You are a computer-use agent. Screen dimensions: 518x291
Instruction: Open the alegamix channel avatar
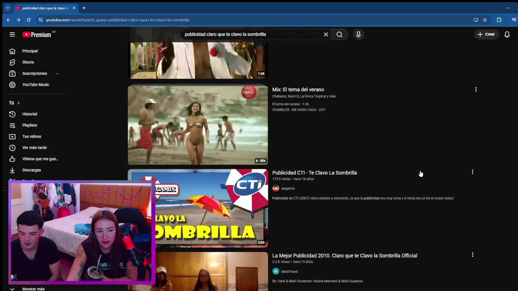(276, 188)
